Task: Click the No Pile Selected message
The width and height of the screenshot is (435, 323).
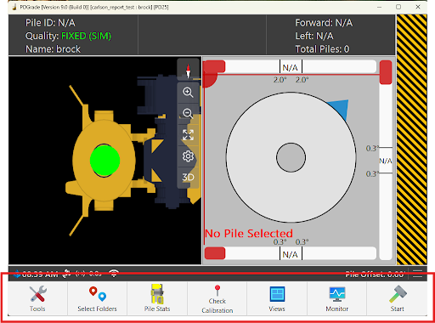Action: pyautogui.click(x=249, y=234)
